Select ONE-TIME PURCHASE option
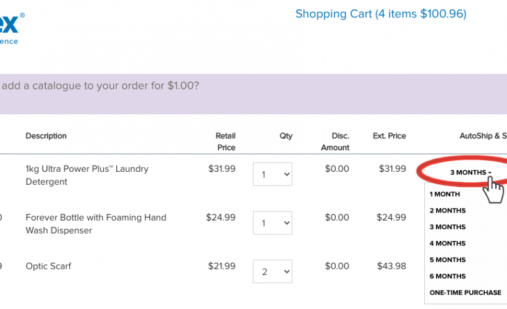The width and height of the screenshot is (507, 309). (x=466, y=293)
